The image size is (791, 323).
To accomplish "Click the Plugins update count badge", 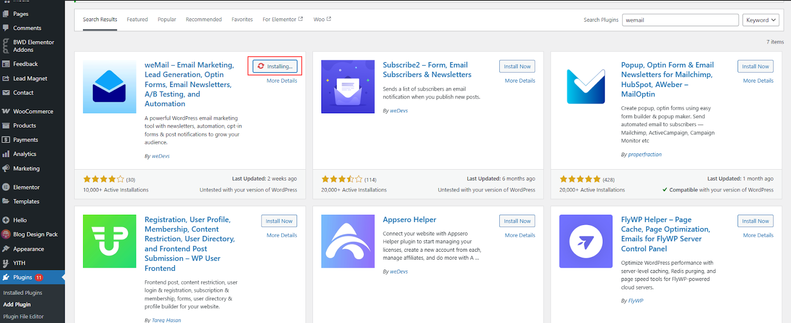I will point(39,277).
